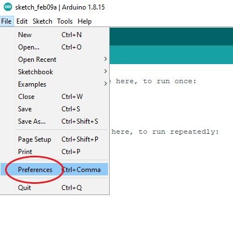
Task: Select Print menu item
Action: click(x=55, y=152)
